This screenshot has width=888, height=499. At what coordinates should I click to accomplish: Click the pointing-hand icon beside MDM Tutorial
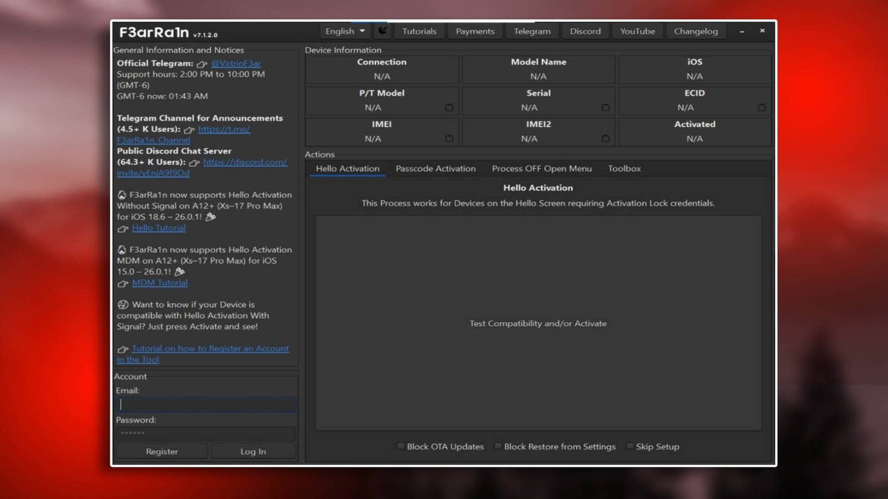point(122,283)
